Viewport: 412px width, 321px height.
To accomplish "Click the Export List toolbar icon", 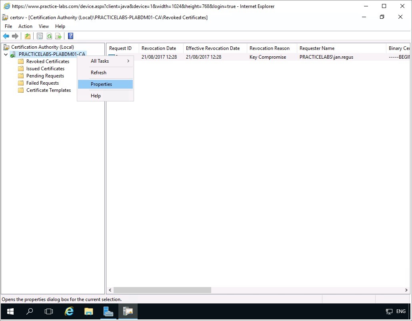I will coord(58,36).
